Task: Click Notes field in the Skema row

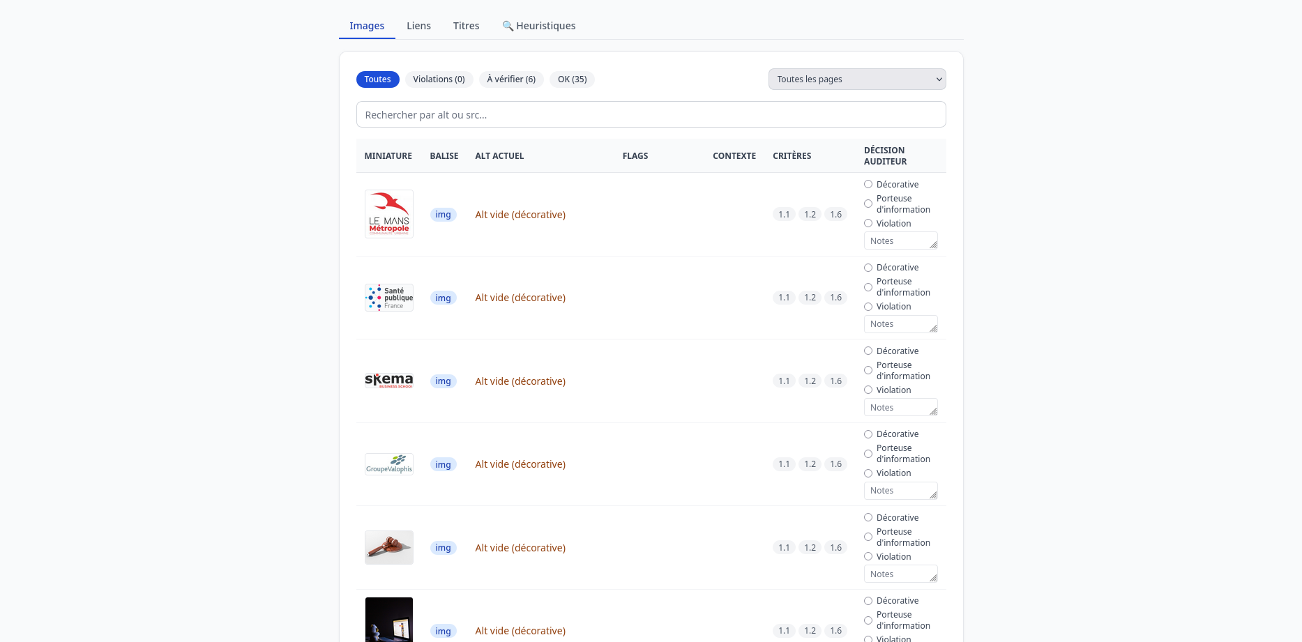Action: [901, 407]
